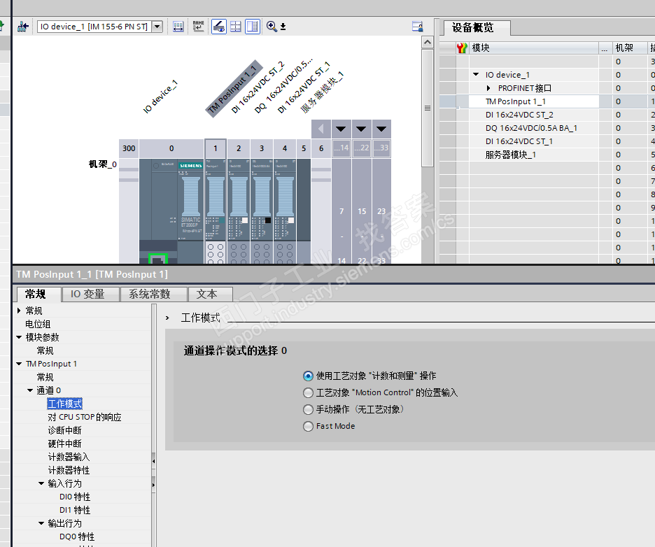Select 计数器特性 tree item
This screenshot has height=547, width=655.
point(69,470)
